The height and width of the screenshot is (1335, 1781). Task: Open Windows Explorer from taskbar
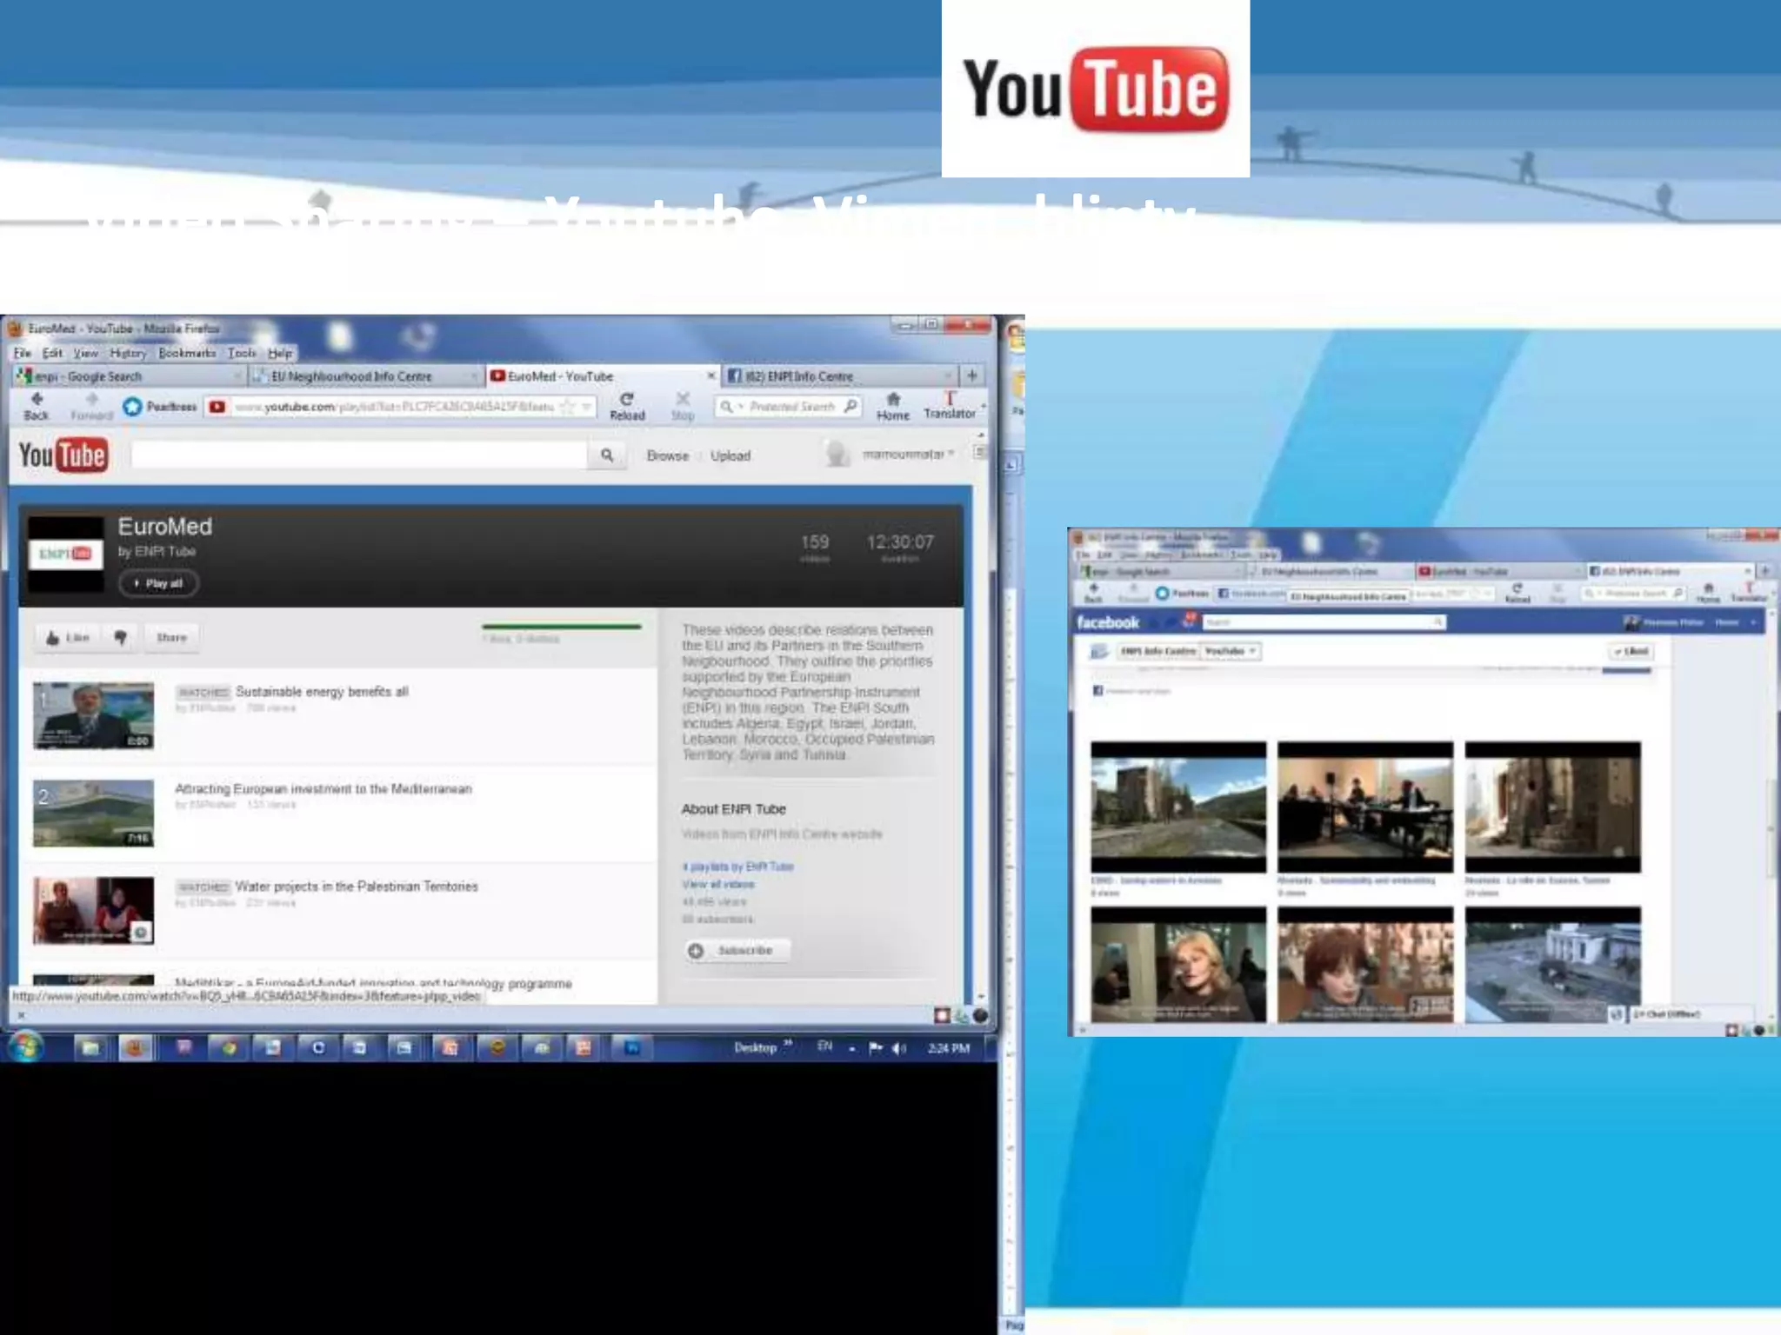tap(90, 1048)
